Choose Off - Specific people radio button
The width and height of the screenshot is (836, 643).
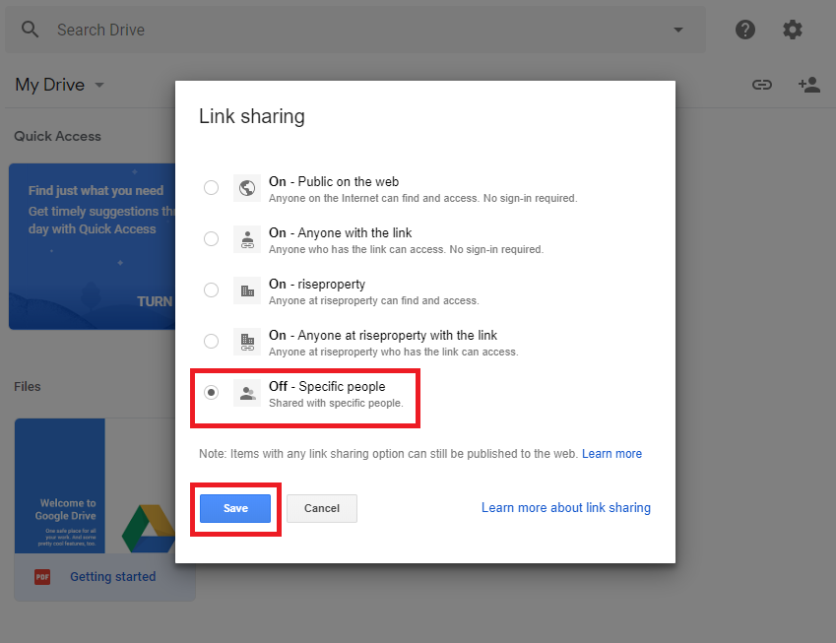coord(211,392)
